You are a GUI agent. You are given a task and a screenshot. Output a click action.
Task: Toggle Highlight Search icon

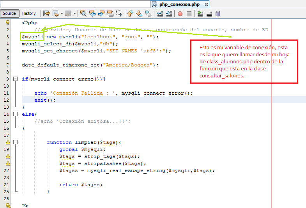click(x=110, y=14)
